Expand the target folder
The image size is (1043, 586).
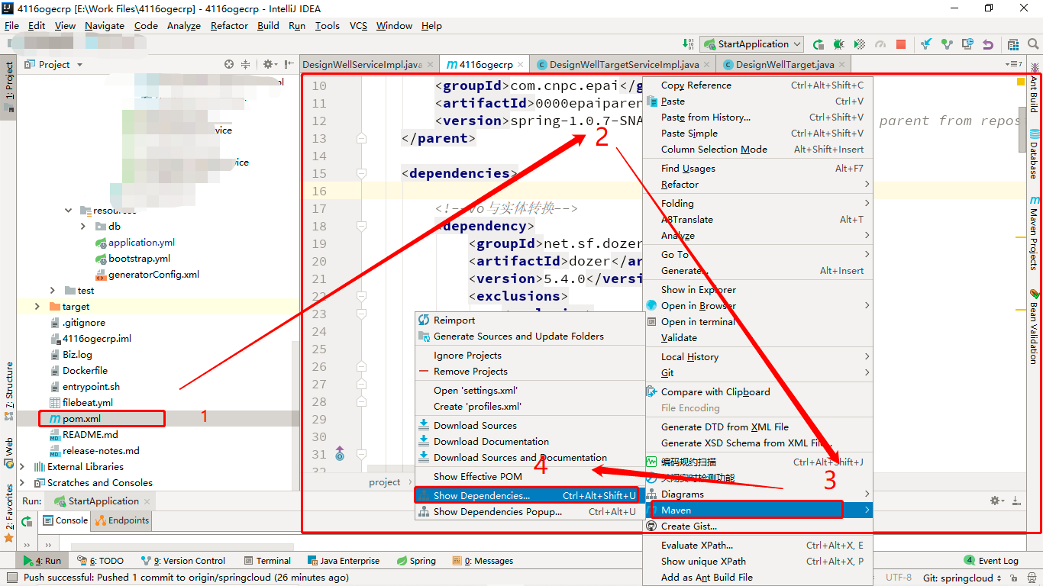(x=37, y=306)
